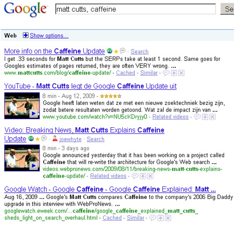Click the '8 min - 3 days ago' text
The width and height of the screenshot is (234, 227).
(x=66, y=148)
